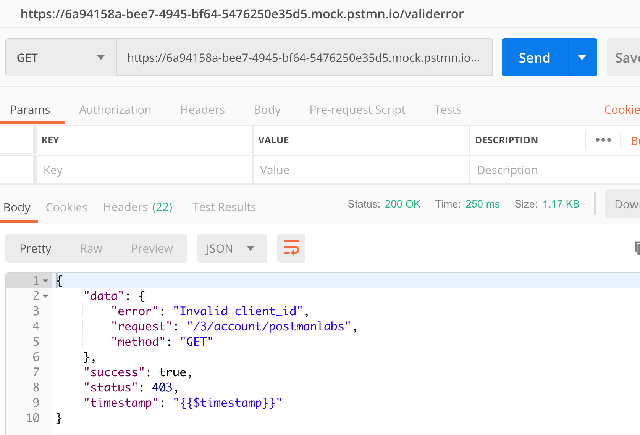Click the VALUE column header
The height and width of the screenshot is (435, 640).
273,140
